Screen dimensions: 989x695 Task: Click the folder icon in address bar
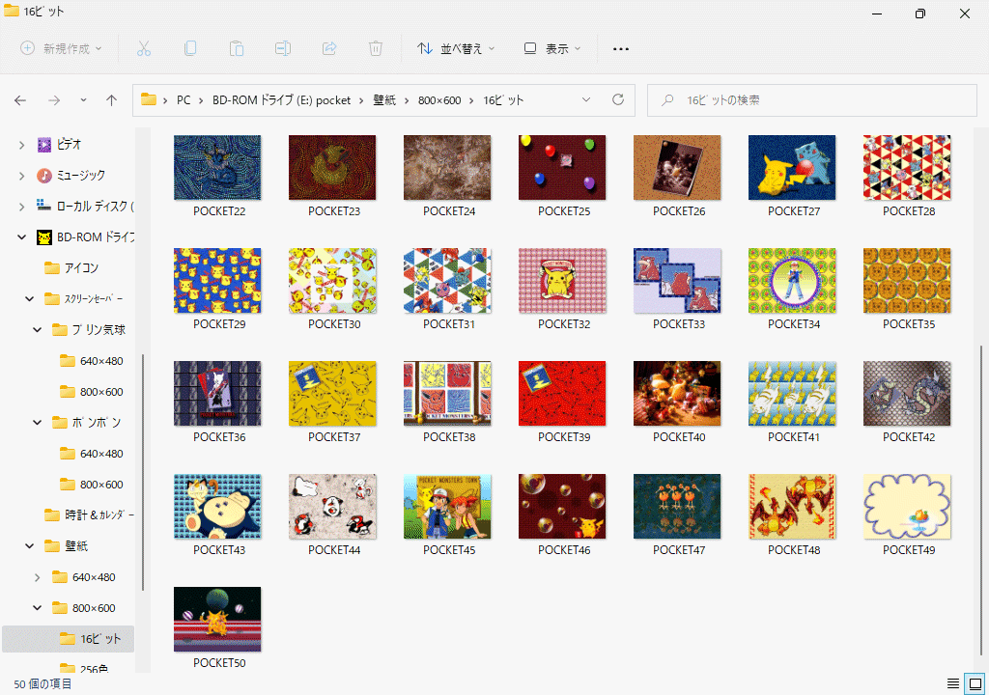[x=148, y=99]
